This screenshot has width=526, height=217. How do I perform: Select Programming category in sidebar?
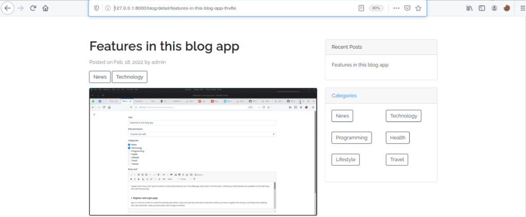351,137
